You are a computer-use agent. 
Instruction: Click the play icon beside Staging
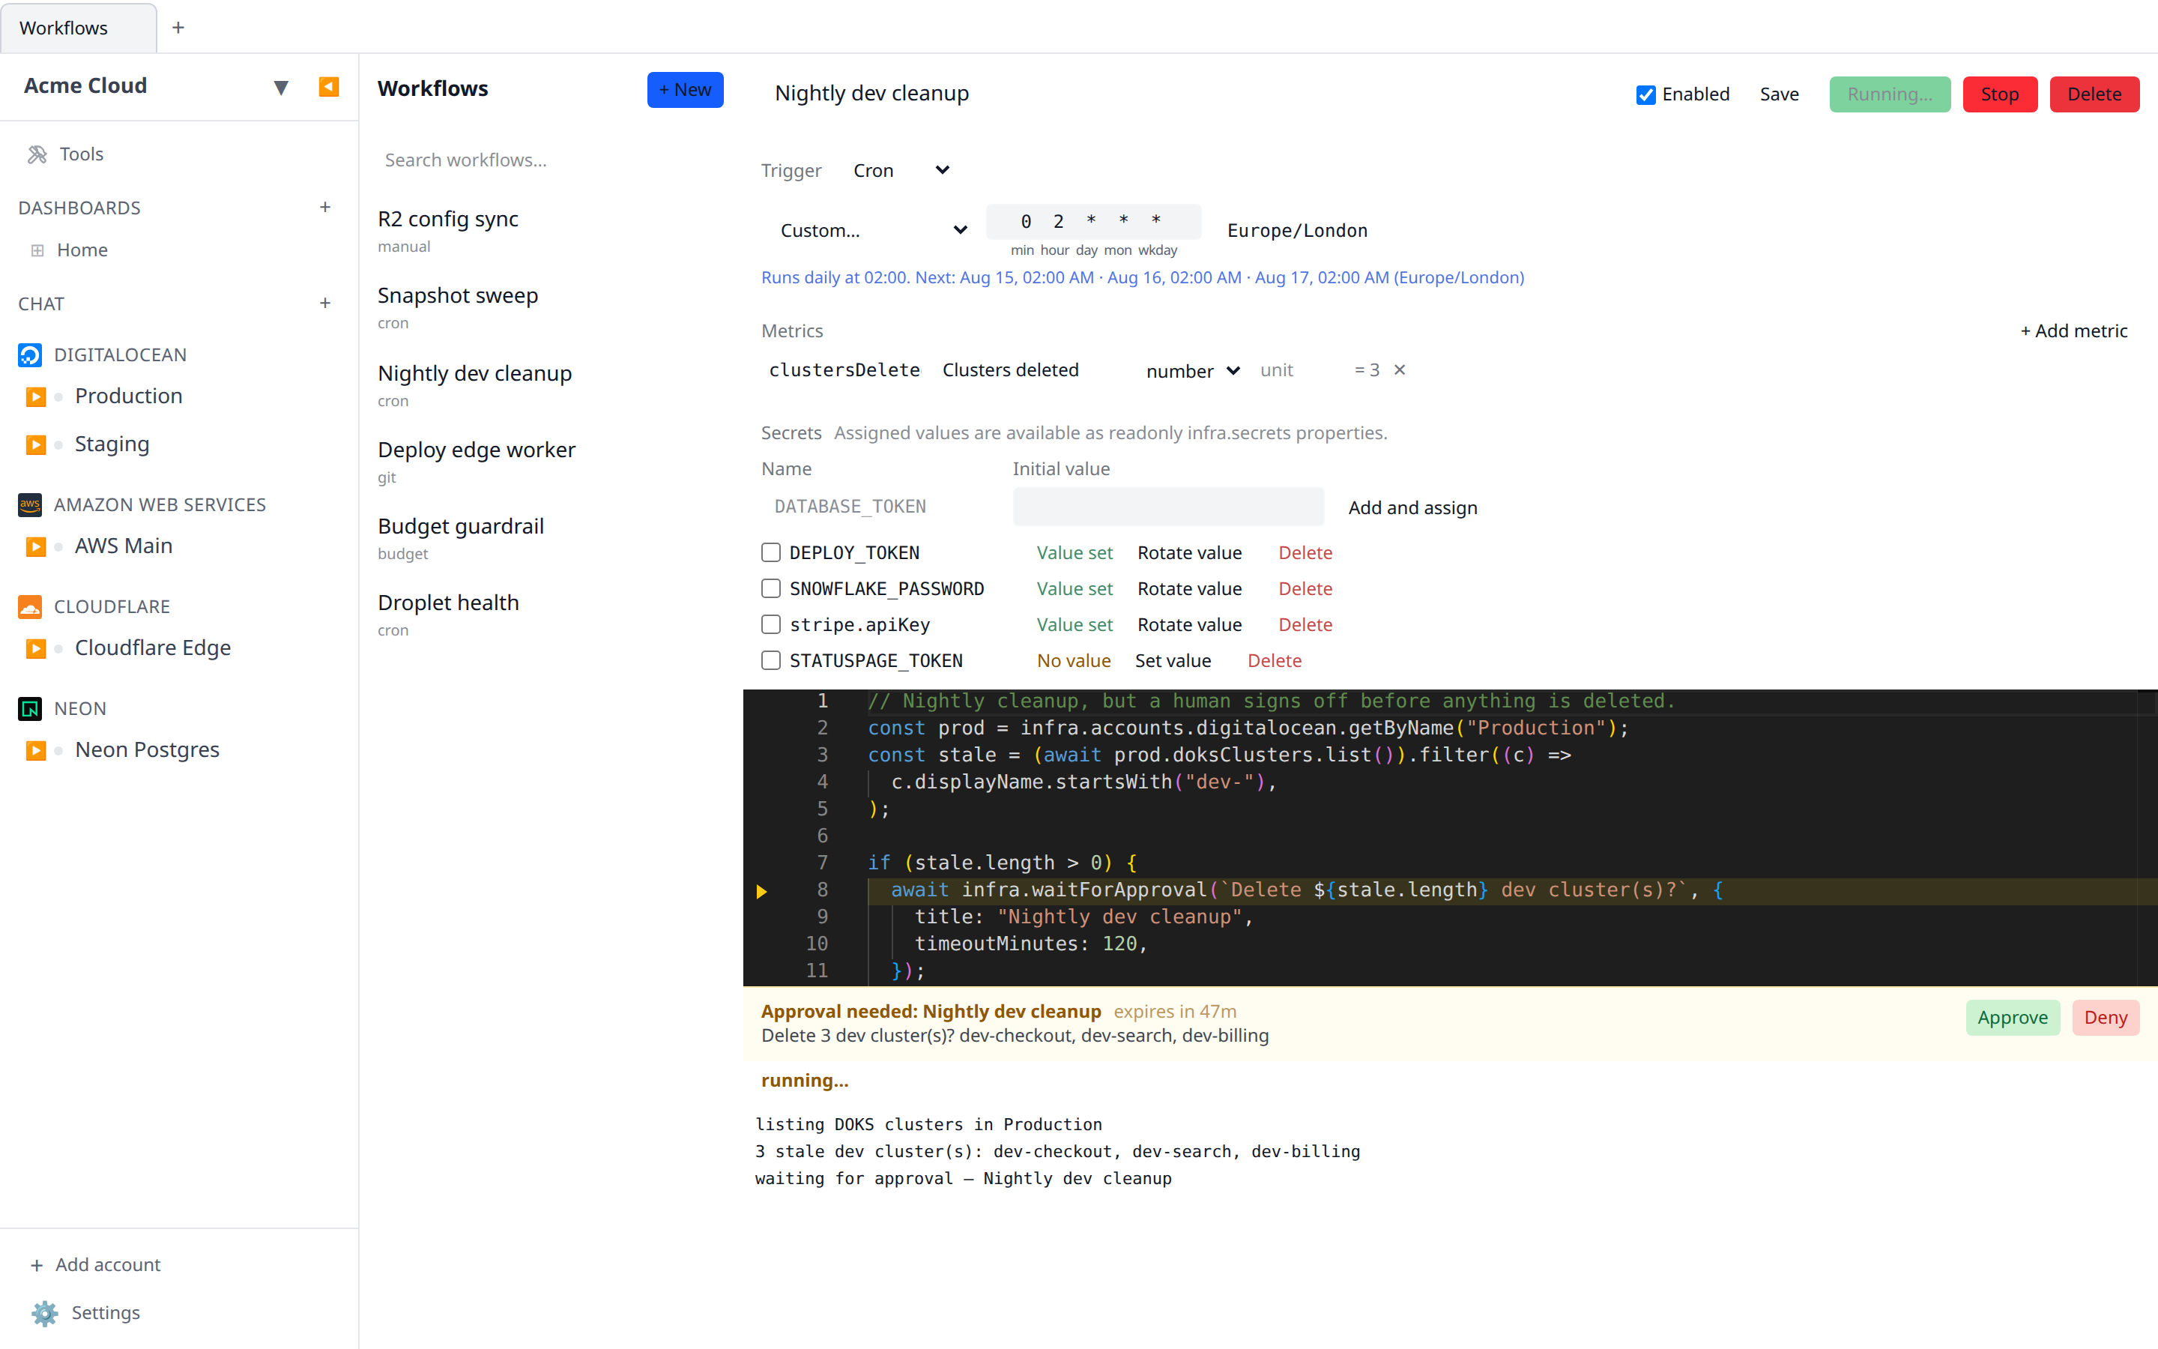[36, 445]
